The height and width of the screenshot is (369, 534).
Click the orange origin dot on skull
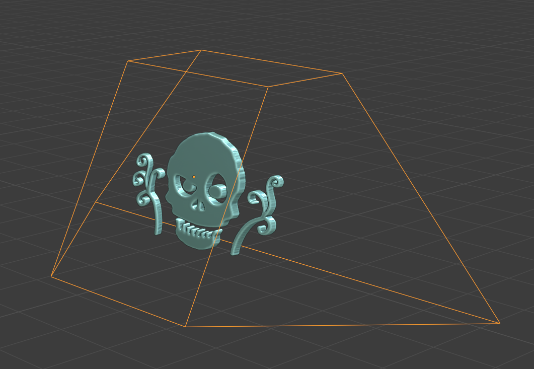(x=194, y=177)
